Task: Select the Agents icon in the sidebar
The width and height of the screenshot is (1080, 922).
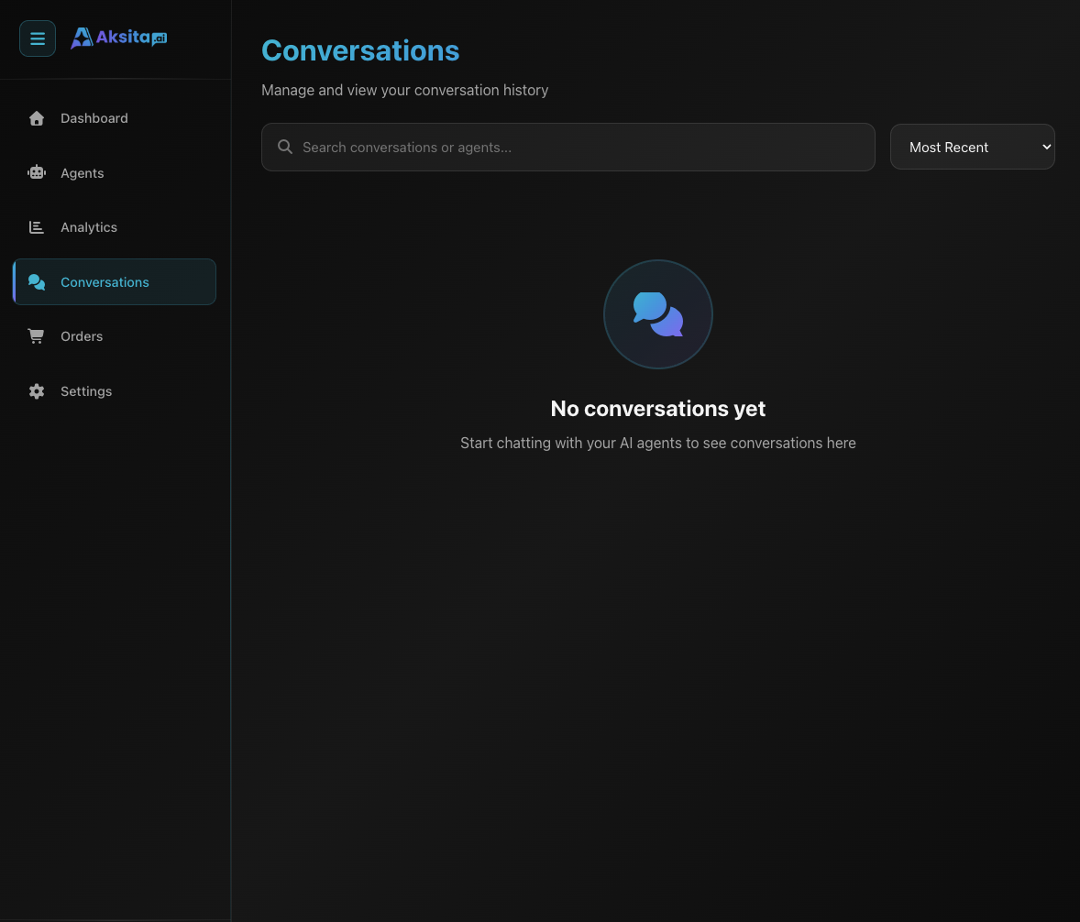Action: pyautogui.click(x=37, y=172)
